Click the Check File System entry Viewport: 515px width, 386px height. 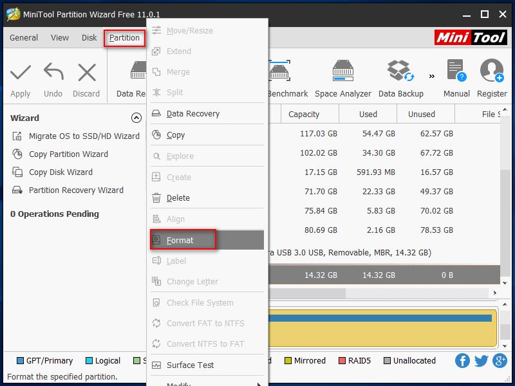point(207,302)
